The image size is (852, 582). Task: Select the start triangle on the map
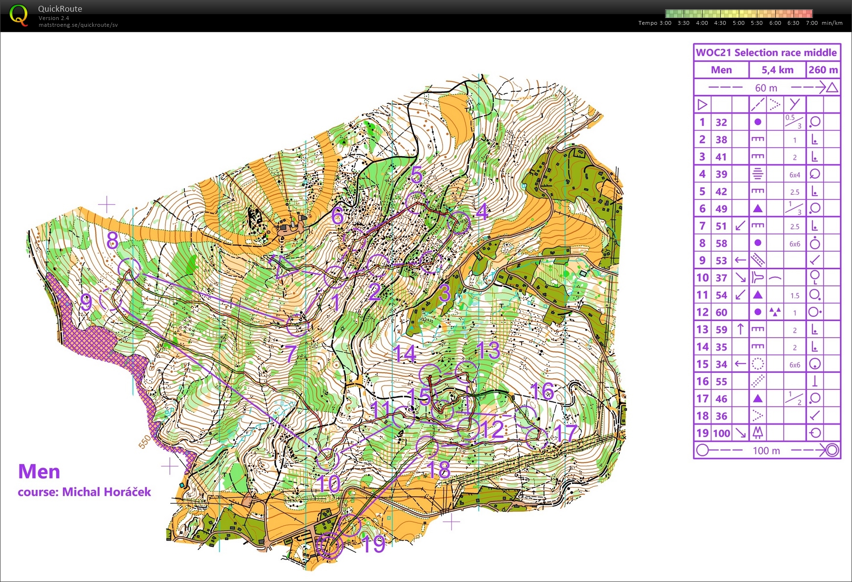tap(282, 267)
